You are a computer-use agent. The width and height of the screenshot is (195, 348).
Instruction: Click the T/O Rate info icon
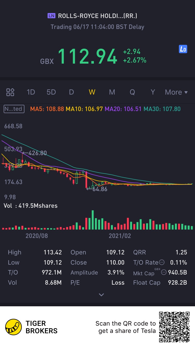pyautogui.click(x=162, y=262)
